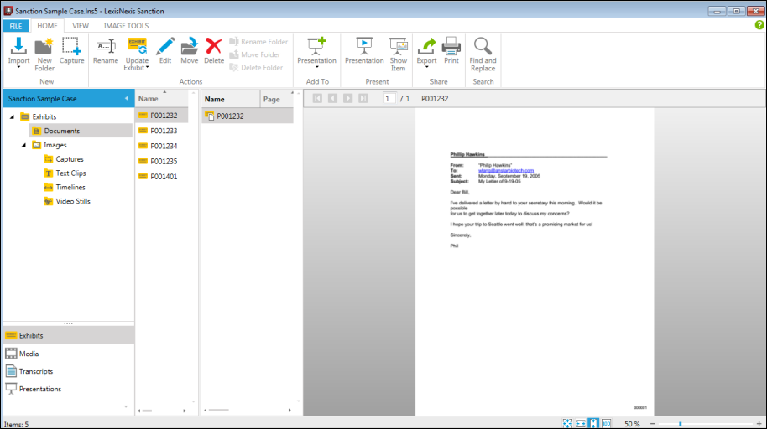
Task: Open the FILE tab
Action: [16, 26]
